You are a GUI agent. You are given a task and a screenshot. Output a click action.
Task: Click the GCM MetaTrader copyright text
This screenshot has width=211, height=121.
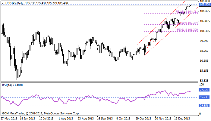coord(41,113)
